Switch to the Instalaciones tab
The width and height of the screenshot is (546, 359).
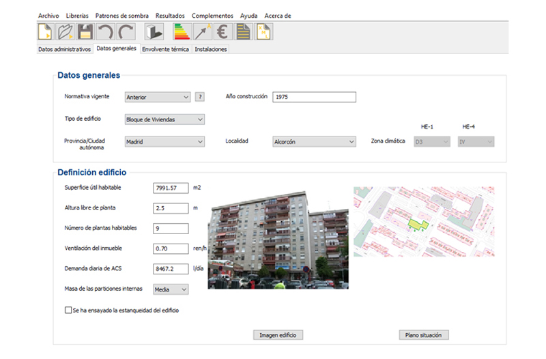tap(211, 49)
